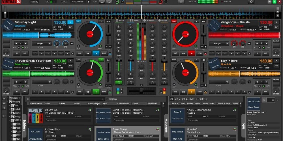
Task: Click the headphone cue button on the orange mixer channel
Action: [164, 83]
